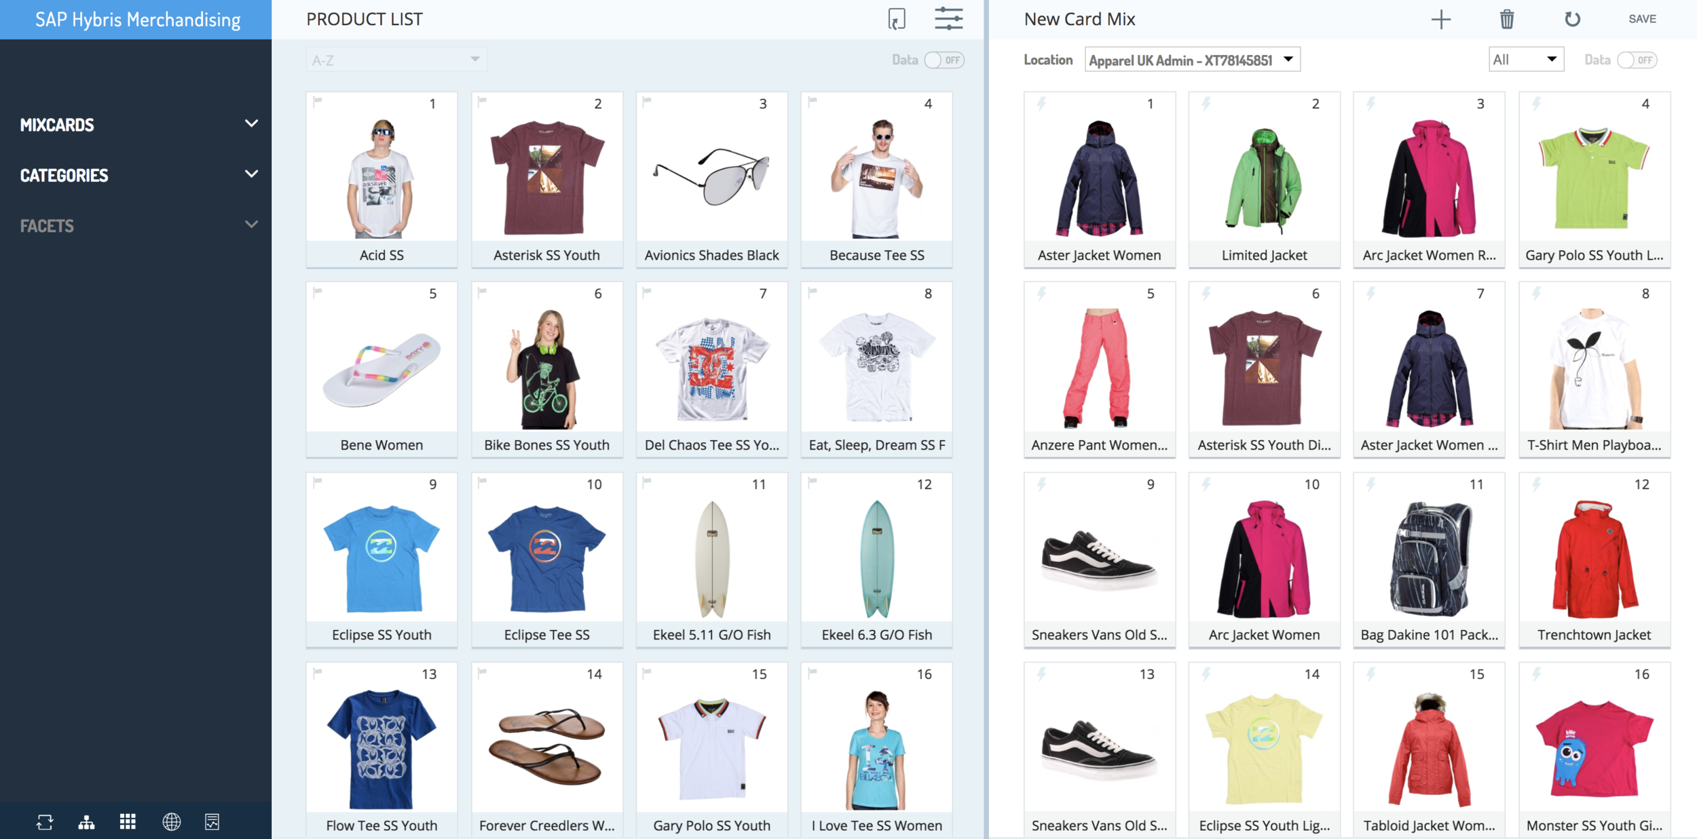The width and height of the screenshot is (1697, 839).
Task: Open the Location dropdown Apparel UK Admin
Action: [1191, 60]
